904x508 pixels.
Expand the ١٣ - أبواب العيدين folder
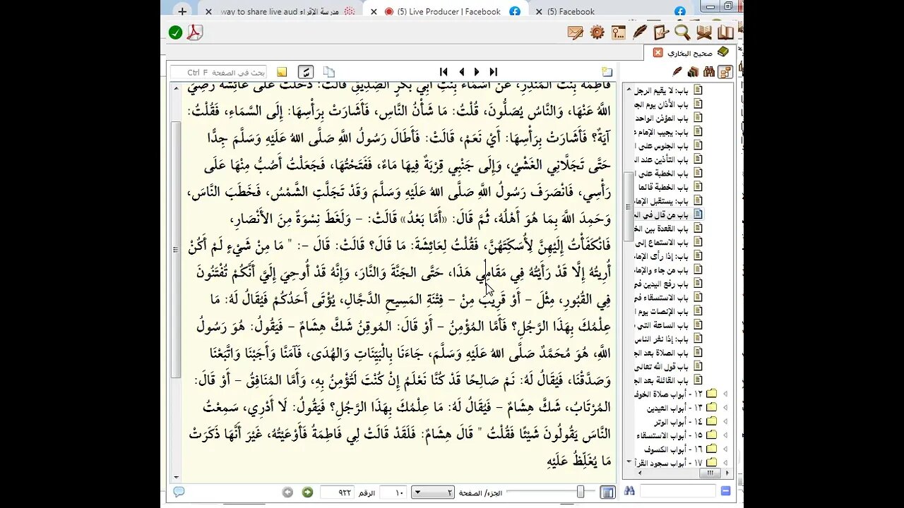click(x=725, y=408)
